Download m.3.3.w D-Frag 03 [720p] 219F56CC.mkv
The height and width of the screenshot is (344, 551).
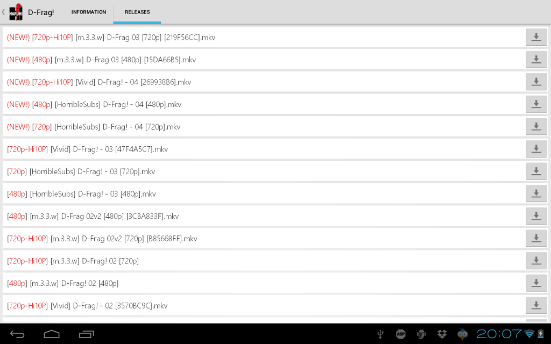point(536,37)
